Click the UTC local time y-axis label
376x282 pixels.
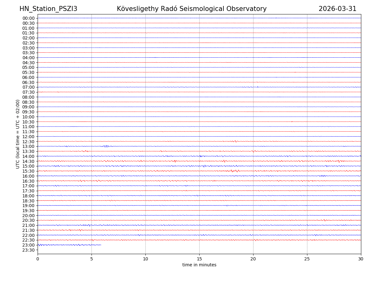pos(18,134)
